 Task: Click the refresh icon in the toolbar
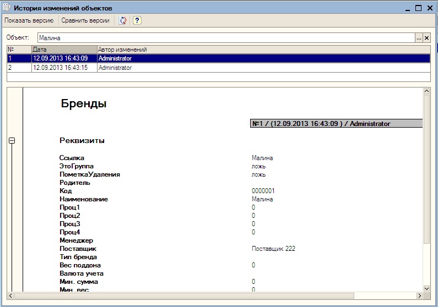coord(122,20)
